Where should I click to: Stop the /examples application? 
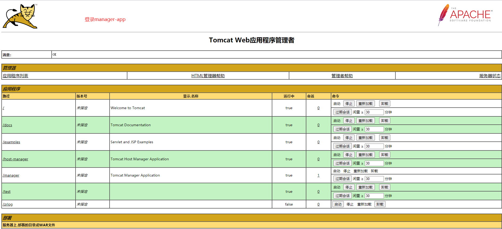point(349,138)
